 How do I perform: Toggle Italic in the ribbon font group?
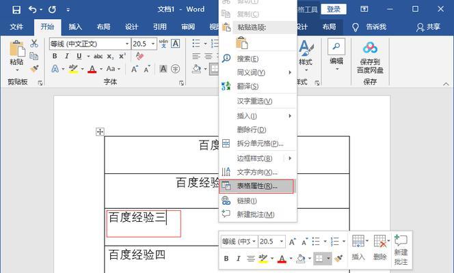[x=67, y=56]
